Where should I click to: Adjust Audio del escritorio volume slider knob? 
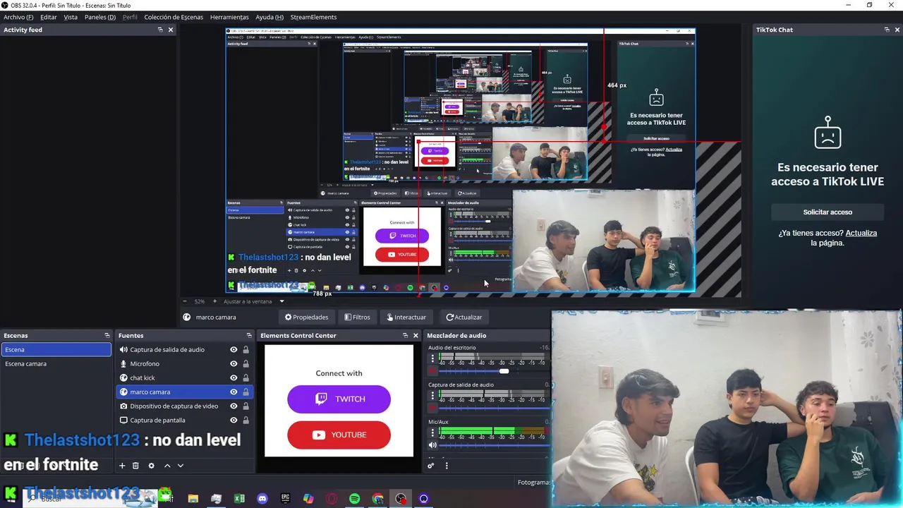[504, 371]
